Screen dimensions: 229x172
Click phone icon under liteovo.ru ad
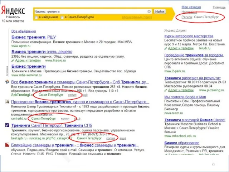[x=14, y=61]
